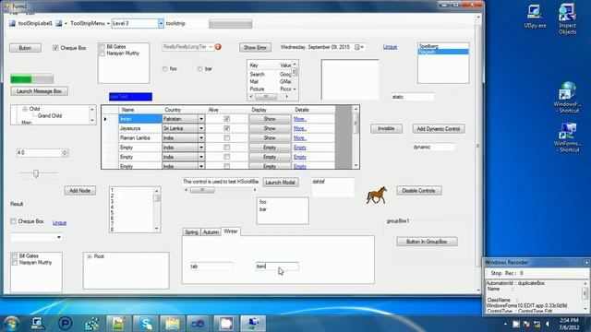
Task: Check Alive checkbox in Raman Lamba row
Action: pos(227,137)
